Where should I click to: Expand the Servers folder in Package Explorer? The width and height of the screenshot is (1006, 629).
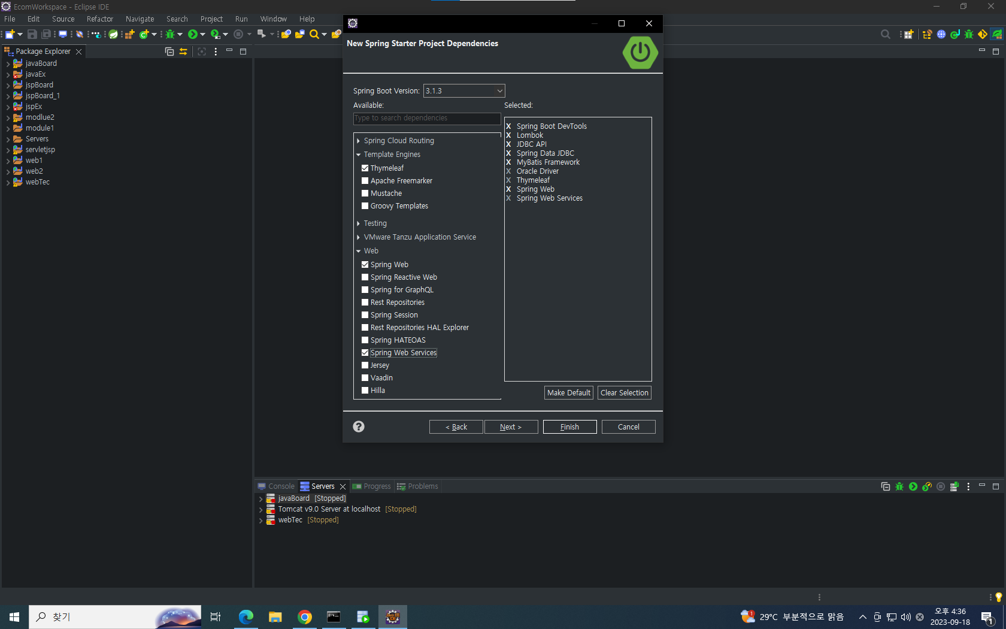pyautogui.click(x=8, y=139)
